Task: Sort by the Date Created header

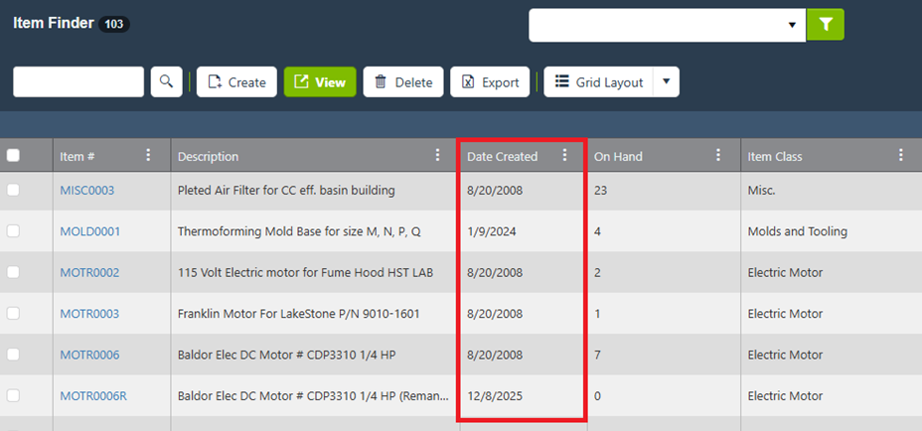Action: pos(502,156)
